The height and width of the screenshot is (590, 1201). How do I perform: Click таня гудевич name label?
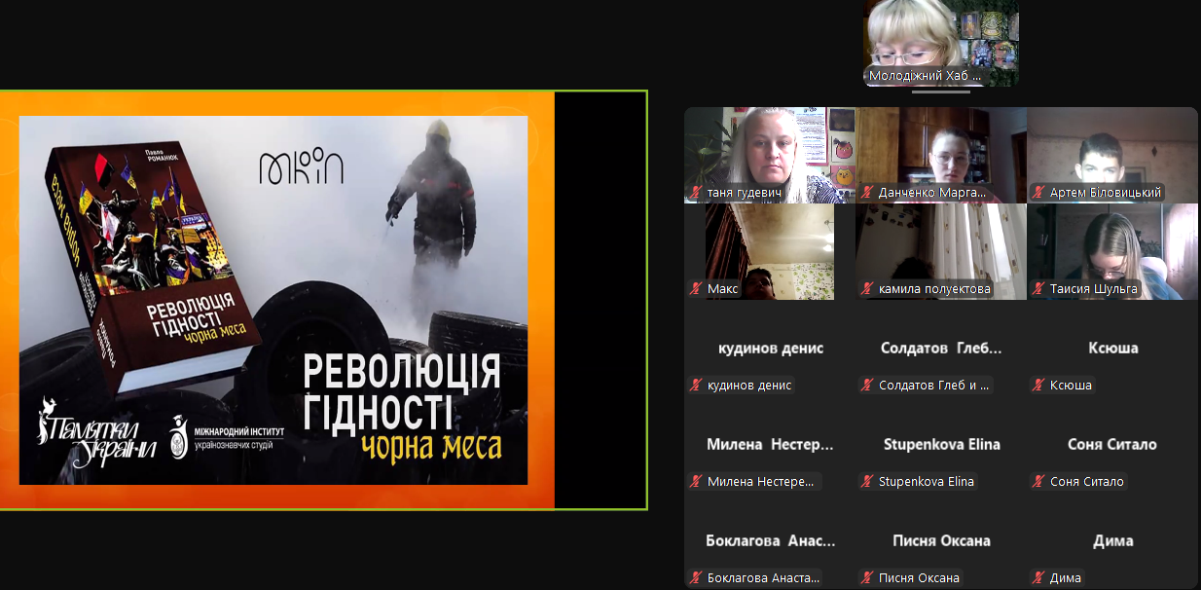click(x=745, y=193)
